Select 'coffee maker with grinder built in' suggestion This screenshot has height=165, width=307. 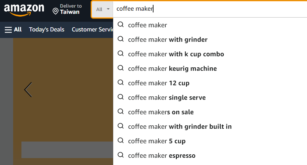(180, 127)
